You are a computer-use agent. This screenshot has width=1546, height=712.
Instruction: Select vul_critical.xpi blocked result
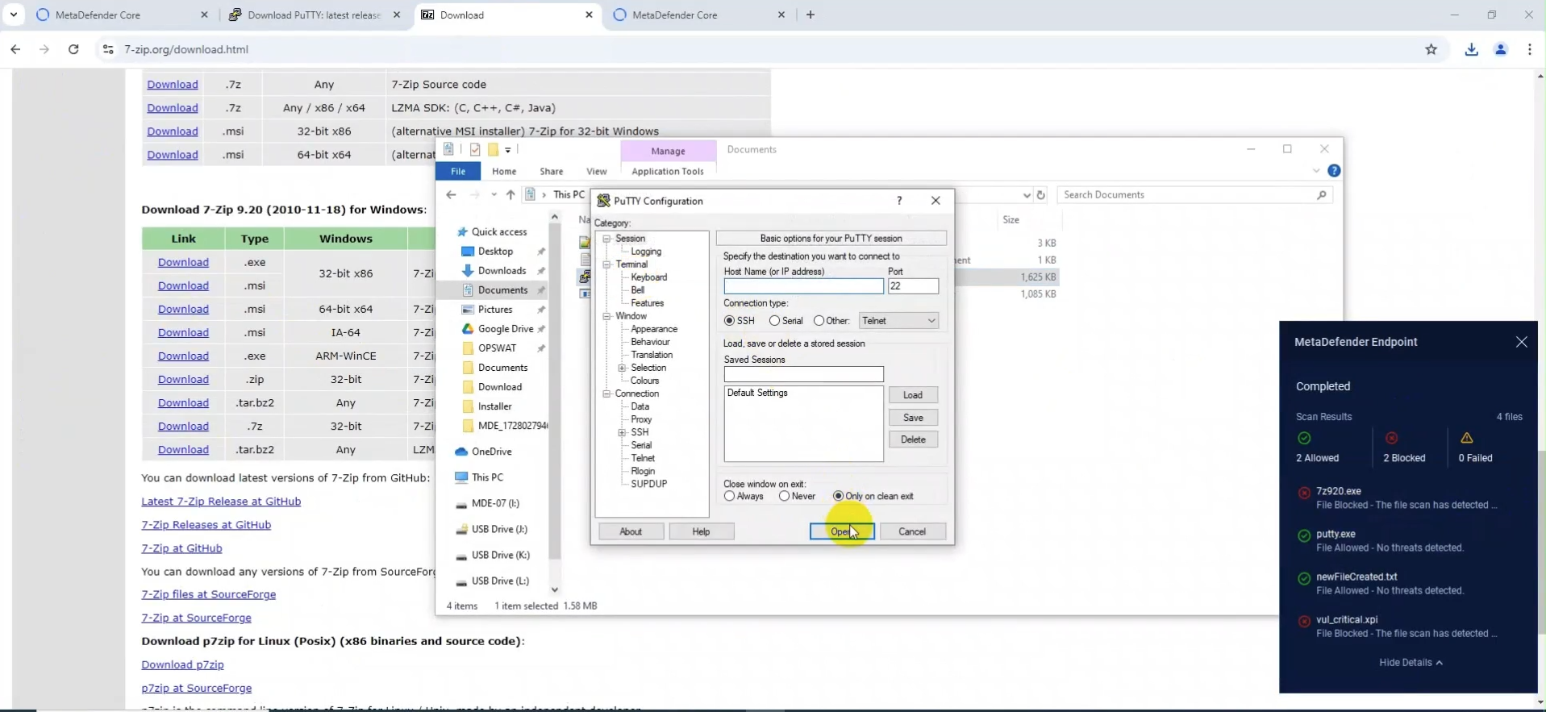(x=1407, y=626)
